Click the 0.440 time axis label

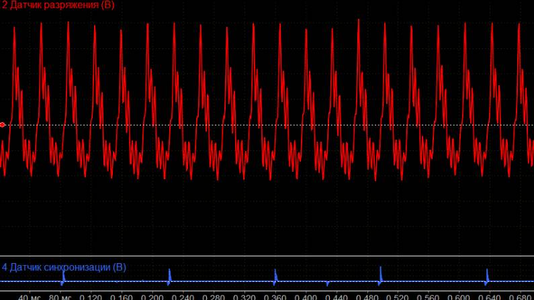[x=336, y=297]
